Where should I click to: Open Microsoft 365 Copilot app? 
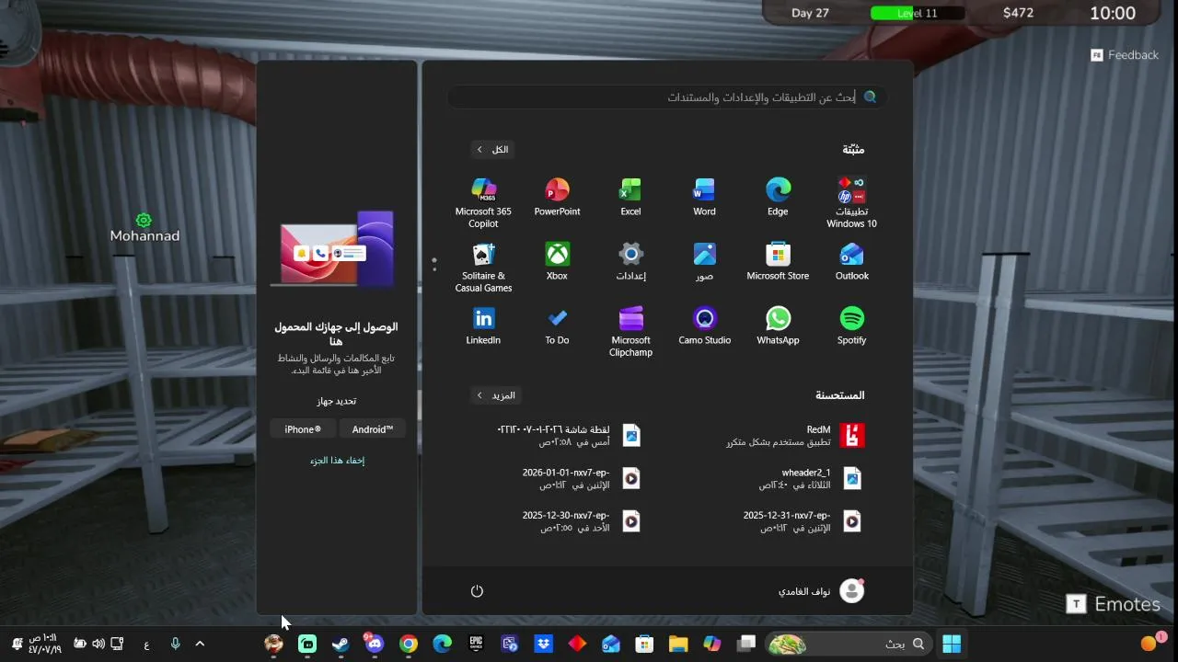tap(483, 202)
